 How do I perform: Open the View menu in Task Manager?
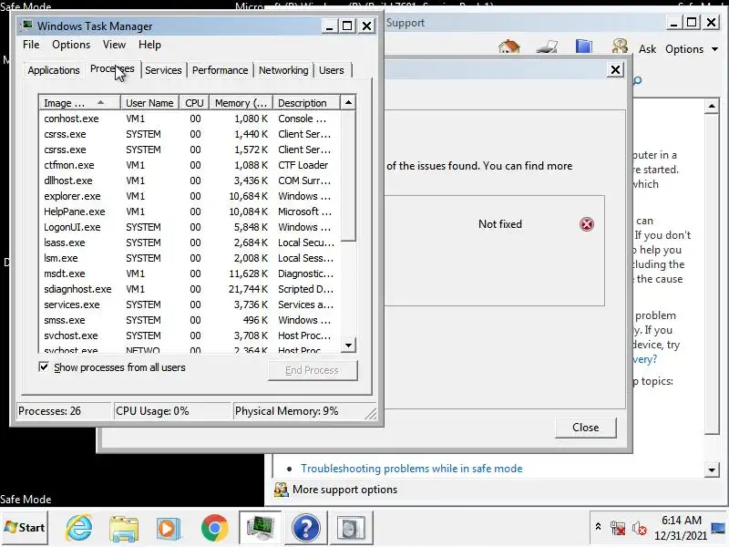pyautogui.click(x=114, y=45)
